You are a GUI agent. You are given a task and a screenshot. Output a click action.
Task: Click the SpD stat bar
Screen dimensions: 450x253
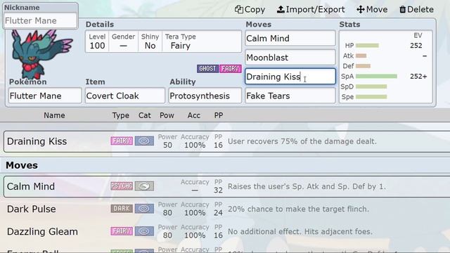(371, 86)
